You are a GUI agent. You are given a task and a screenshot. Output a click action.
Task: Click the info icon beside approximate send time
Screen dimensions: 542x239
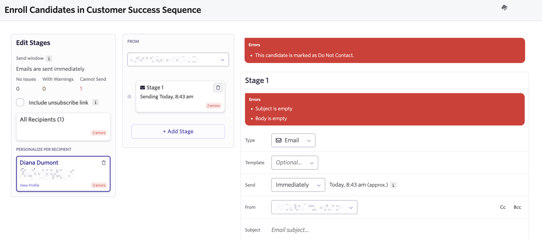click(x=393, y=185)
